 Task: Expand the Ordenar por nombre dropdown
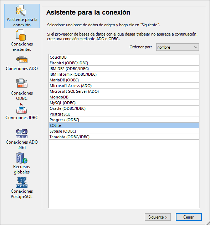178,47
